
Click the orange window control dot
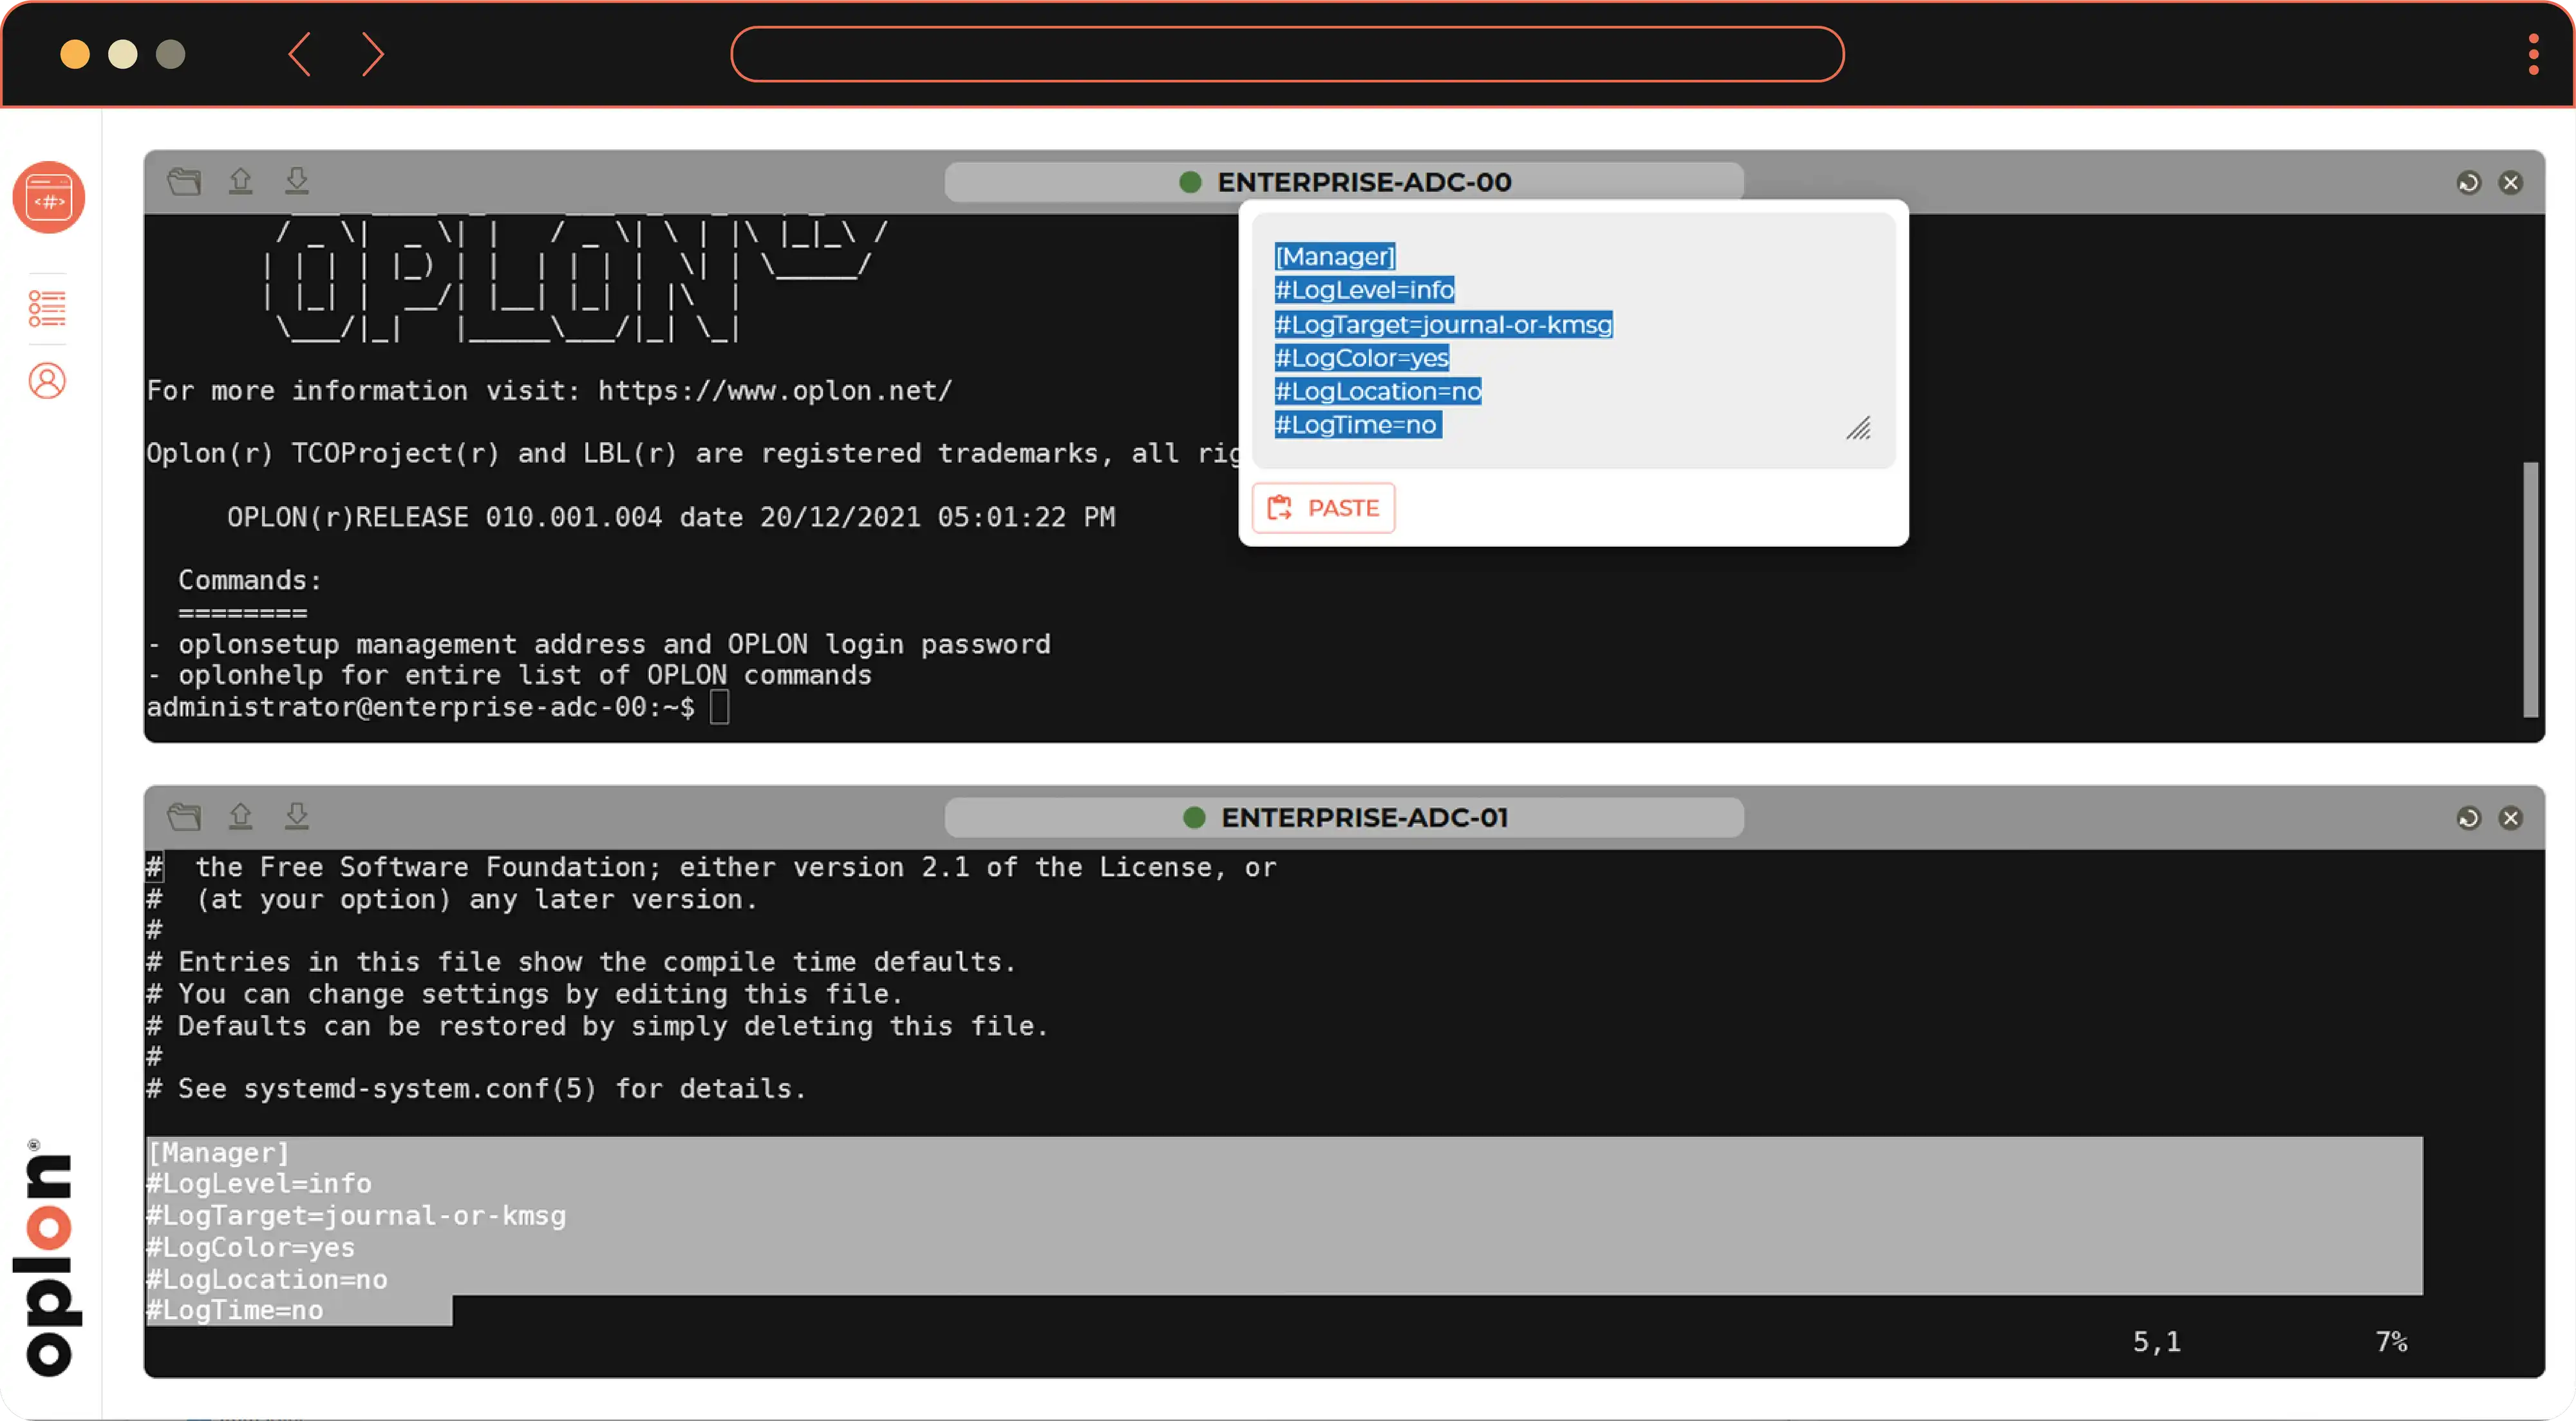(75, 54)
